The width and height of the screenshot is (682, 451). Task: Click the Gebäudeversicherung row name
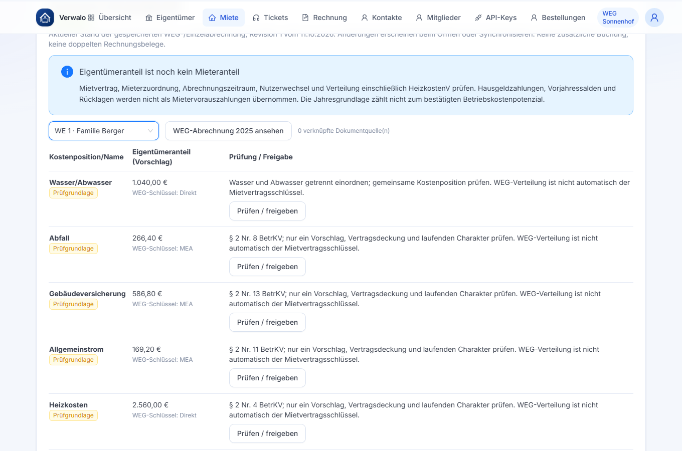point(87,294)
